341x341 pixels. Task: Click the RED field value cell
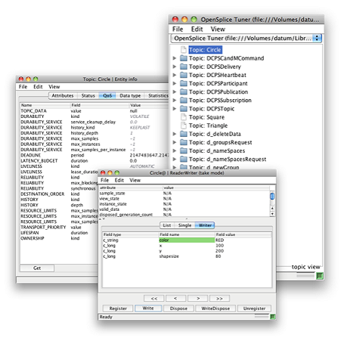[x=243, y=240]
